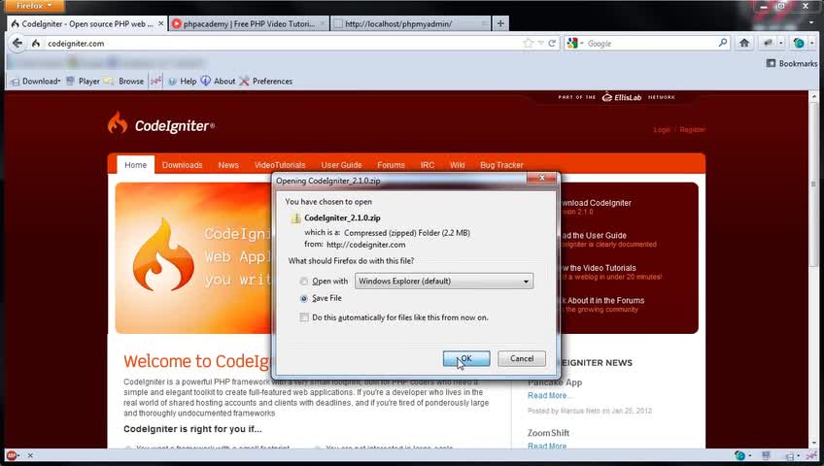Open the Wiki nav item

pyautogui.click(x=458, y=165)
